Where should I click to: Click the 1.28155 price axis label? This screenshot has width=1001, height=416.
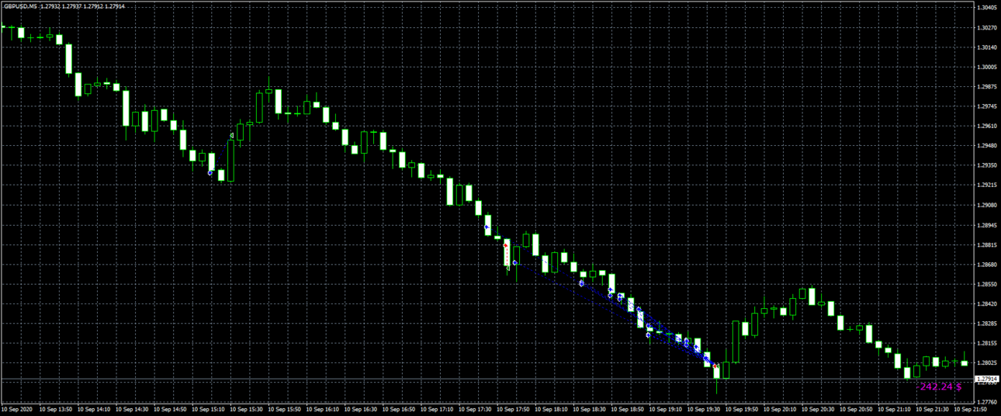click(985, 343)
